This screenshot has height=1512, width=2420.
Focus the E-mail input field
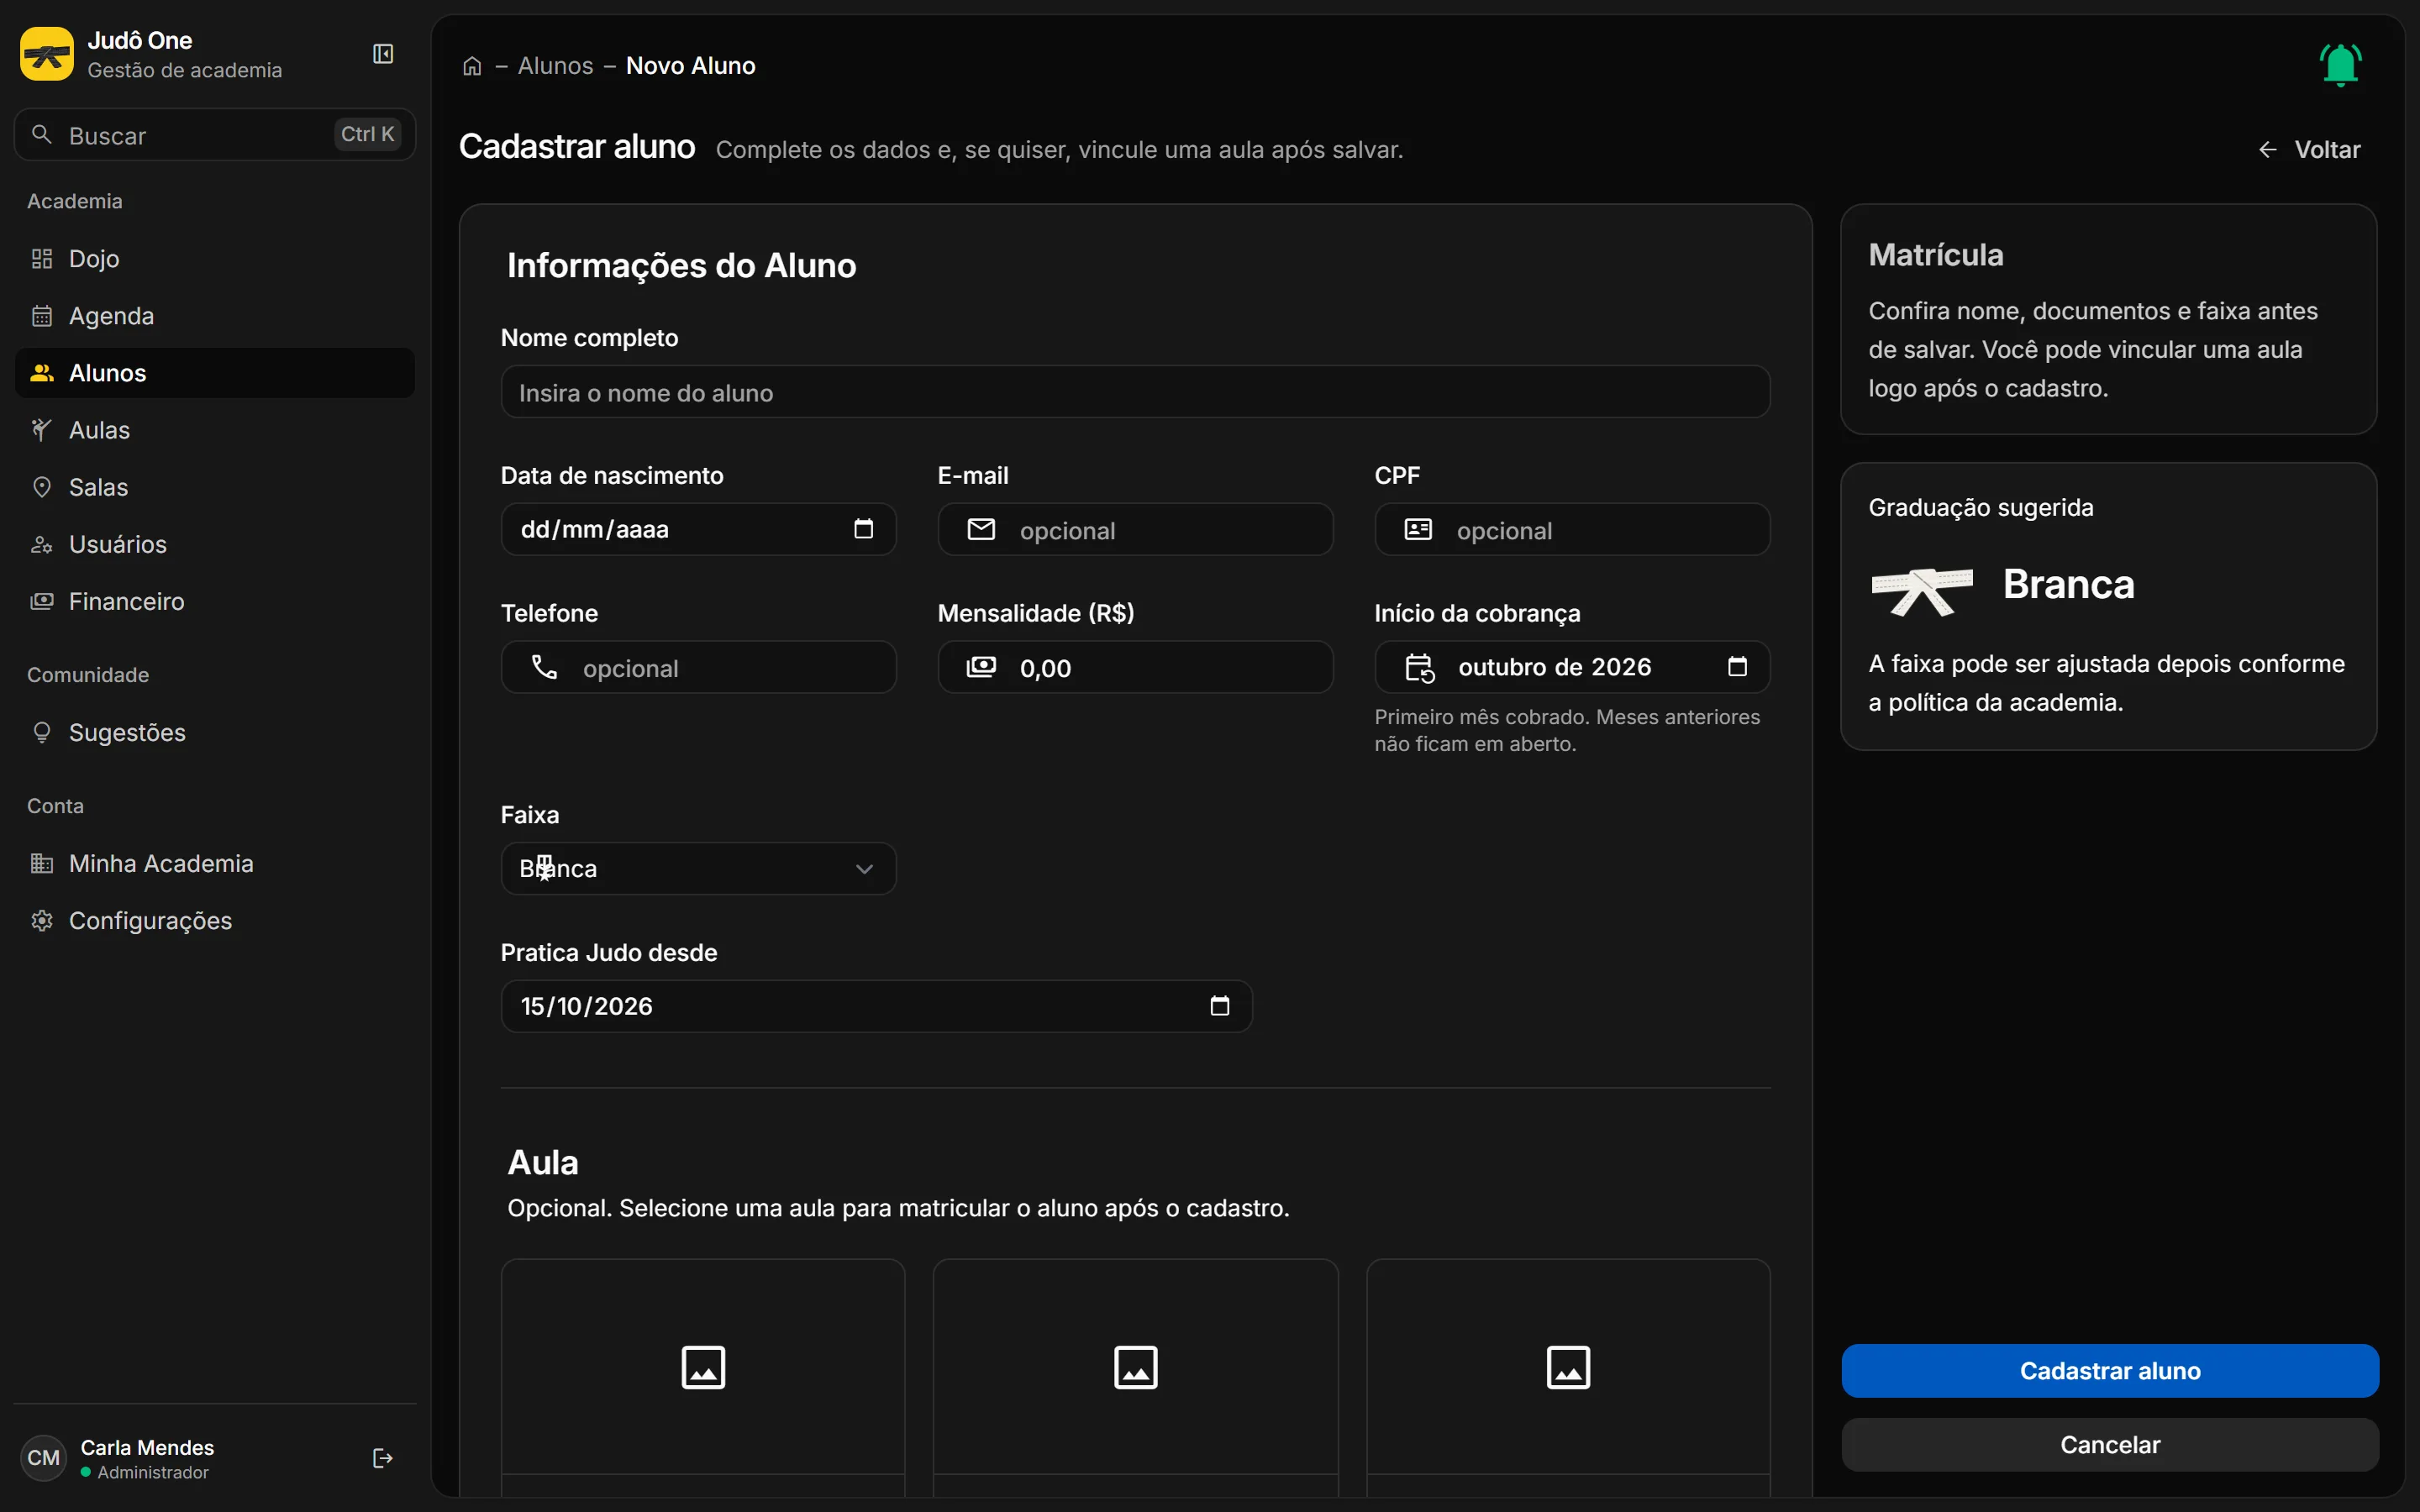(x=1135, y=529)
